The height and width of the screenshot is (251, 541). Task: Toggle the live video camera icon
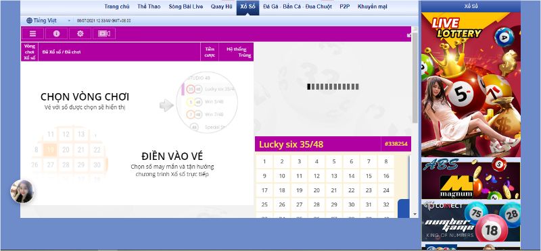(x=104, y=33)
